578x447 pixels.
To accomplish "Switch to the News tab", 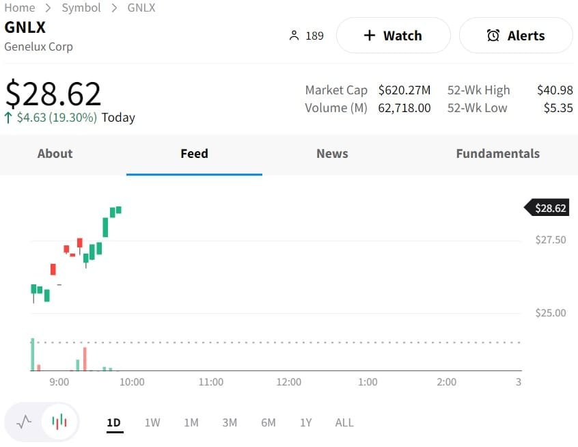I will coord(332,154).
